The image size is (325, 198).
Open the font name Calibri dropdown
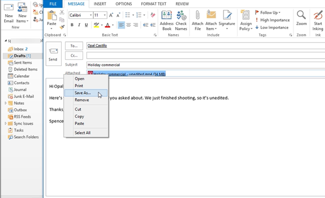[90, 15]
